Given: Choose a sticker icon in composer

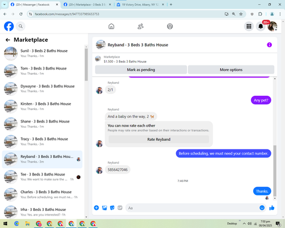Looking at the screenshot, I should (x=112, y=207).
